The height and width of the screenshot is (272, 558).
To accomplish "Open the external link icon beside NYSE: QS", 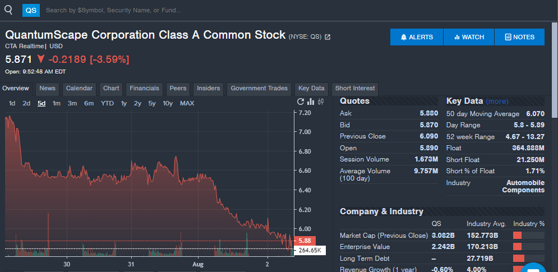I will click(328, 36).
